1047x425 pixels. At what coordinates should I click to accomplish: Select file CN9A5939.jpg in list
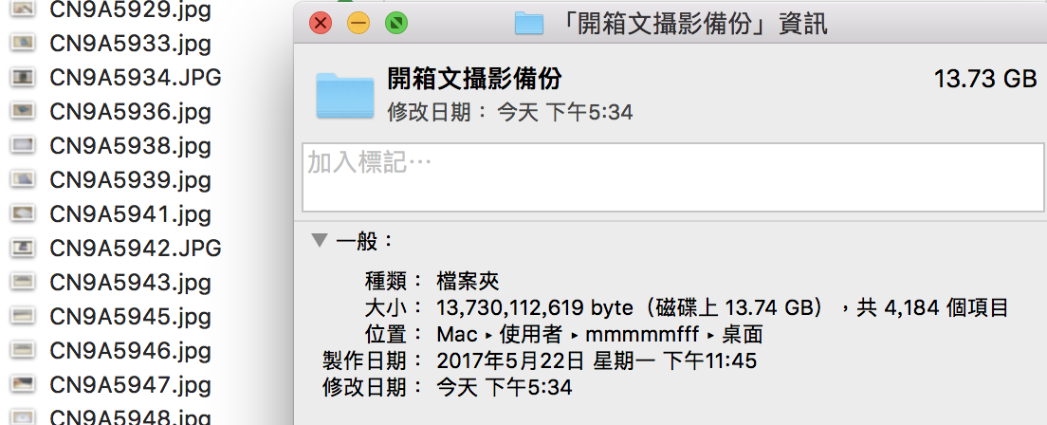click(130, 179)
